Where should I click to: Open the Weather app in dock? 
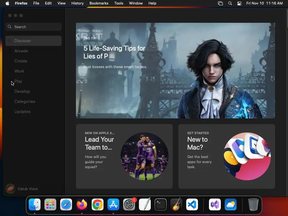[231, 204]
